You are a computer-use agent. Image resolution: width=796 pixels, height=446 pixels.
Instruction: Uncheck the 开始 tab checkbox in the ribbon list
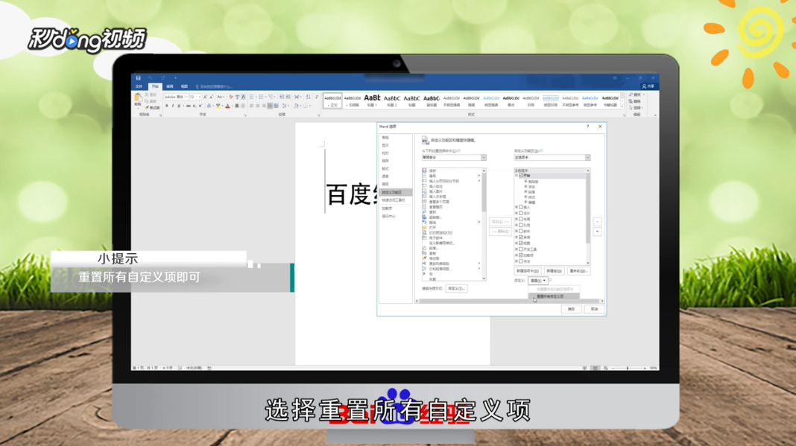(521, 175)
